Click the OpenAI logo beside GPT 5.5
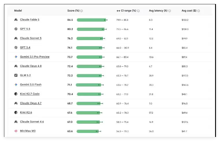The image size is (220, 141). [x=16, y=29]
